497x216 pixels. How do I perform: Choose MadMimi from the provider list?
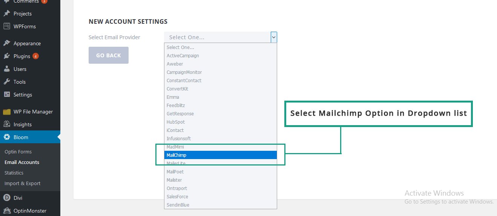(221, 147)
